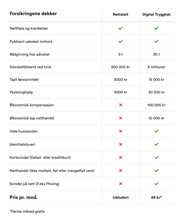183x224 pixels.
Task: Click the Rådgivning hos advokat row label
Action: tap(29, 54)
